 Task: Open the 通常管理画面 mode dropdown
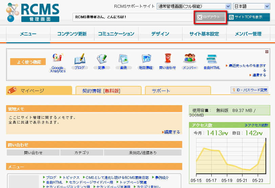coord(194,6)
